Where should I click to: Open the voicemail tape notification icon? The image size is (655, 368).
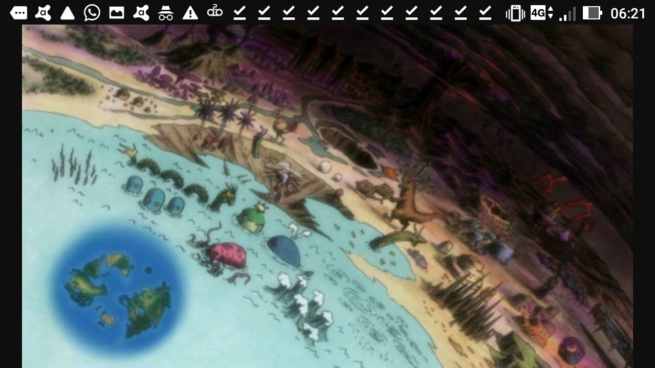click(215, 11)
